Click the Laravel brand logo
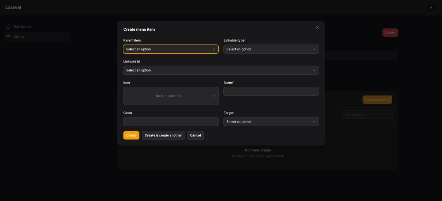The image size is (442, 201). (x=13, y=7)
